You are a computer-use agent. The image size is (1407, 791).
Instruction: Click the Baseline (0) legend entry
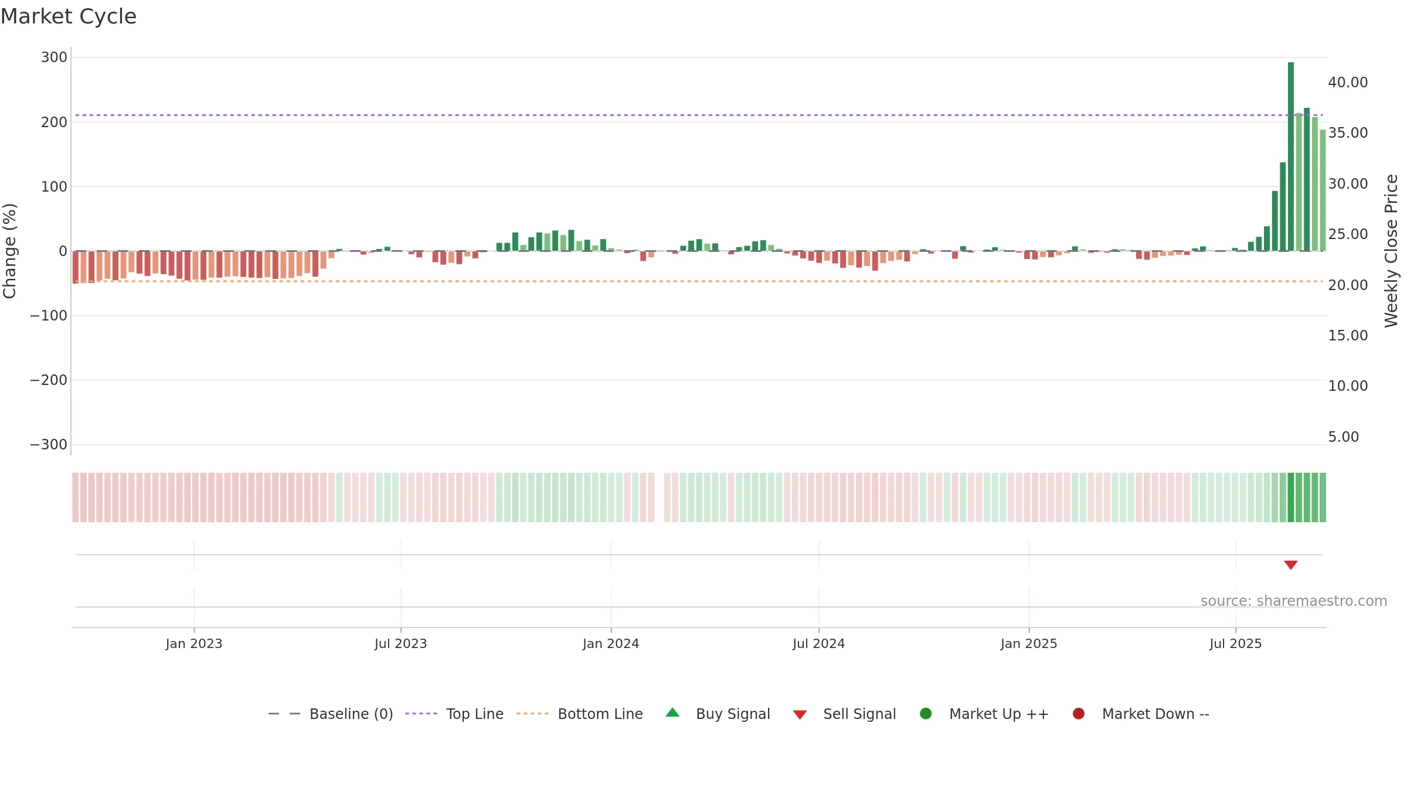[330, 714]
